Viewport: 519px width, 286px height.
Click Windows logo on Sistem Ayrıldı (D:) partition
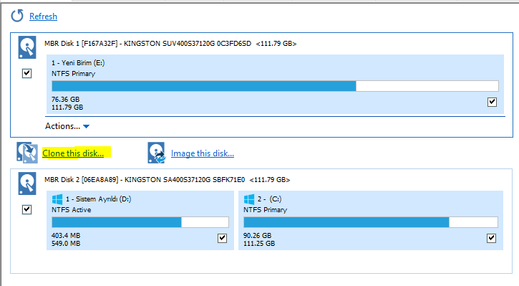[57, 199]
